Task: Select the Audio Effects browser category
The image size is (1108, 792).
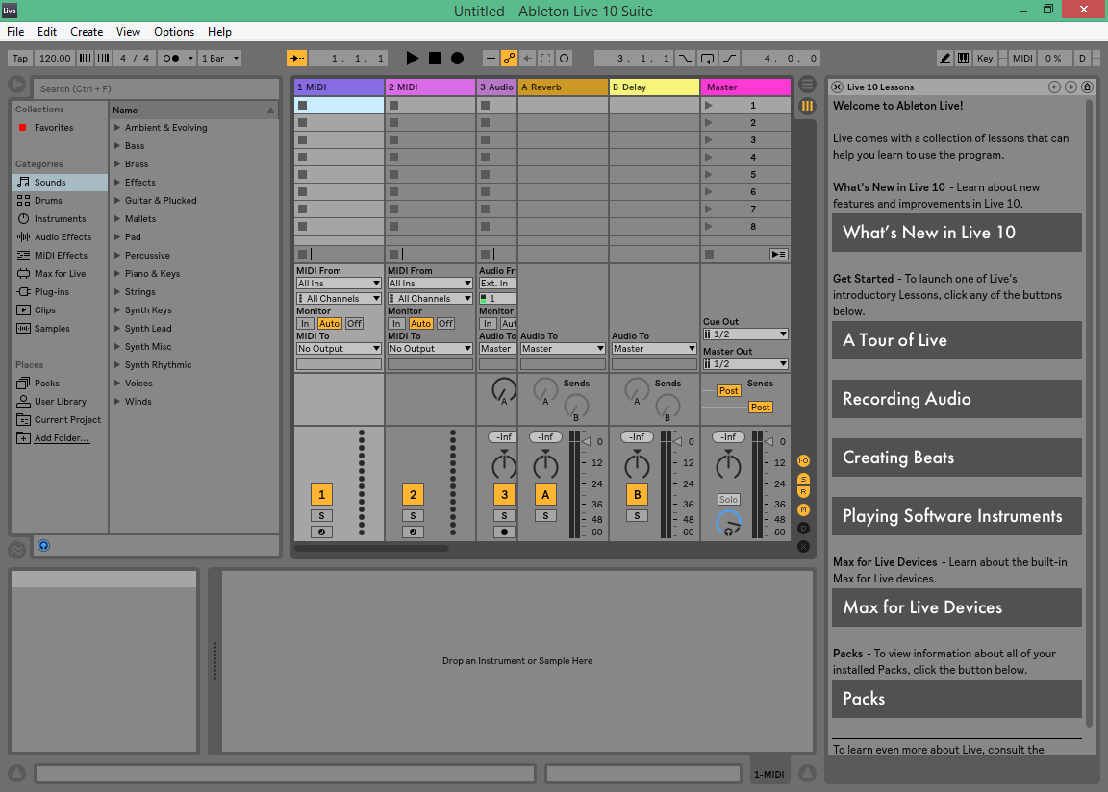Action: 61,236
